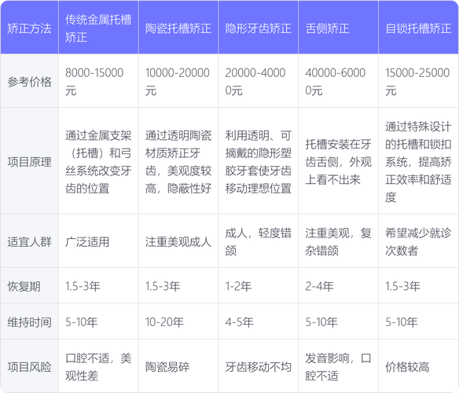
Task: Click the 通过透明陶瓷材质矫正牙齿 cell
Action: coord(178,162)
